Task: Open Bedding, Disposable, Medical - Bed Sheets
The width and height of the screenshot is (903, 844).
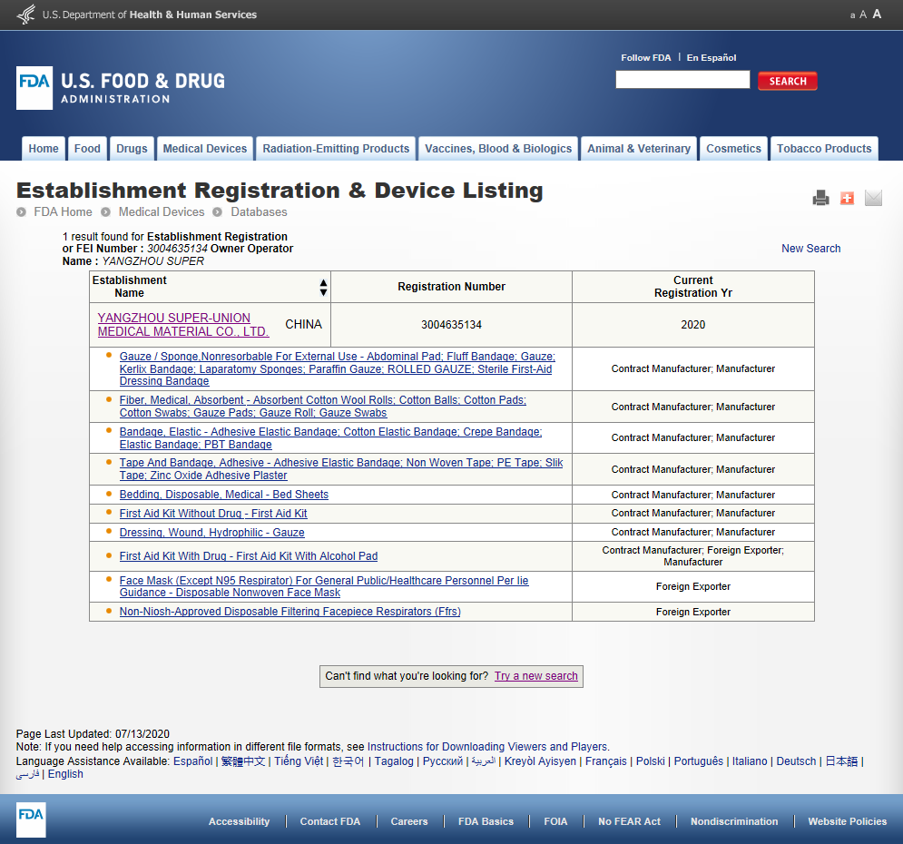Action: [223, 495]
